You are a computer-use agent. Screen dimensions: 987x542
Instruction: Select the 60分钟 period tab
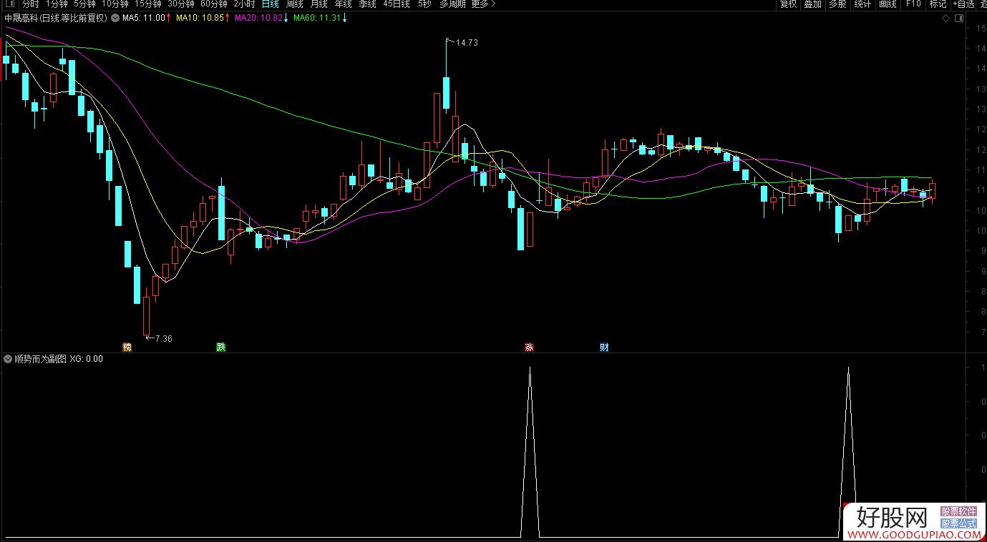[214, 4]
